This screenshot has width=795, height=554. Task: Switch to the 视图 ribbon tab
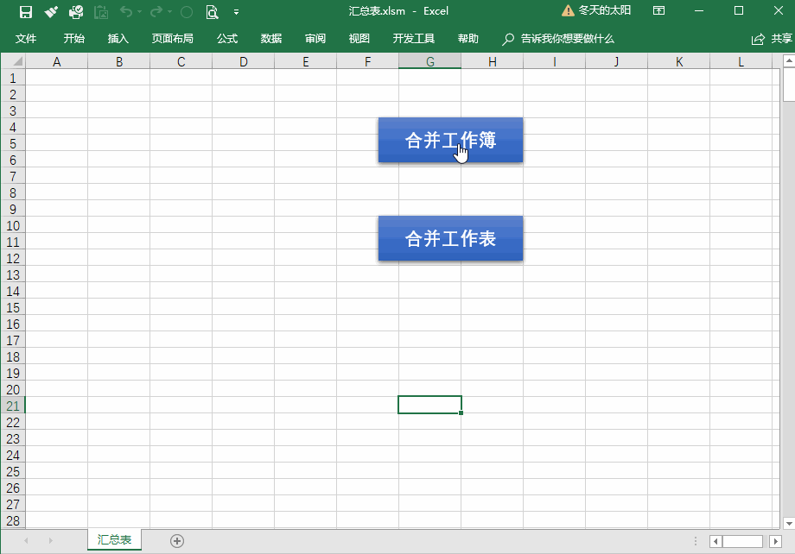359,39
